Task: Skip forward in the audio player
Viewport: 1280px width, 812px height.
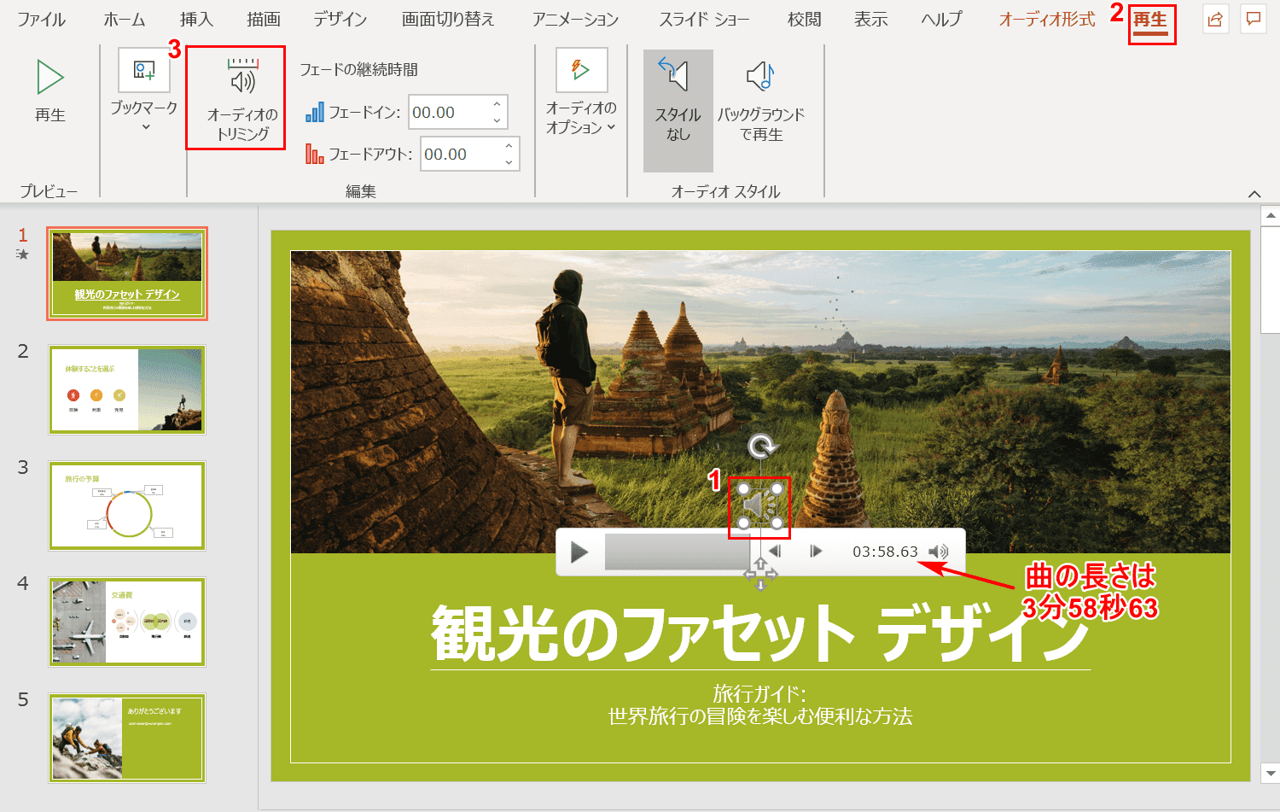Action: point(816,552)
